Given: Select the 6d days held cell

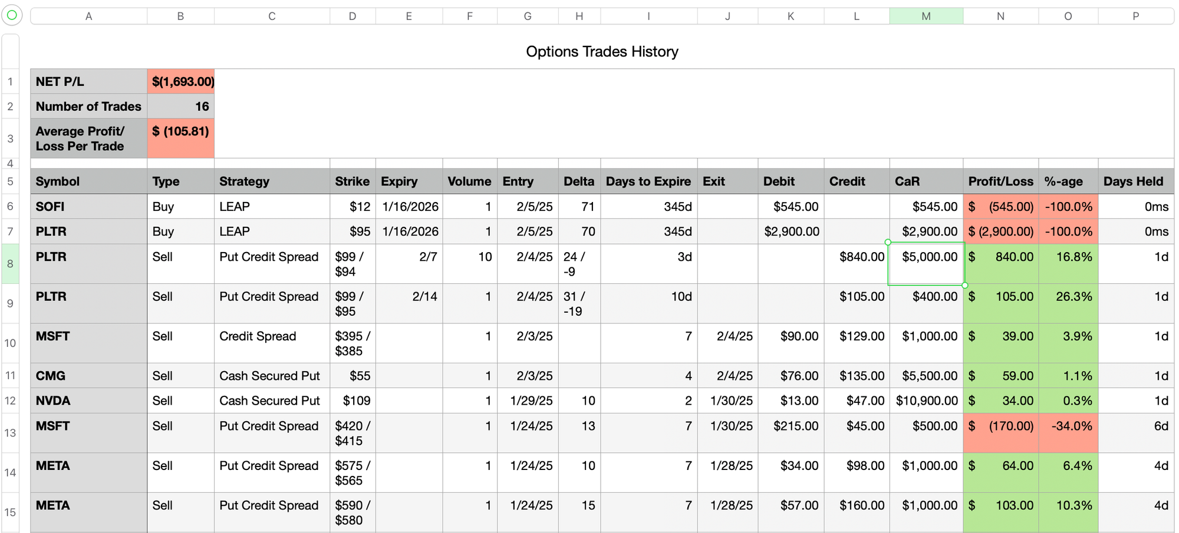Looking at the screenshot, I should (1135, 433).
